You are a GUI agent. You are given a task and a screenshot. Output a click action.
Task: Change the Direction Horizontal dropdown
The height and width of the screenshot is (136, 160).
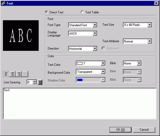coord(83,49)
